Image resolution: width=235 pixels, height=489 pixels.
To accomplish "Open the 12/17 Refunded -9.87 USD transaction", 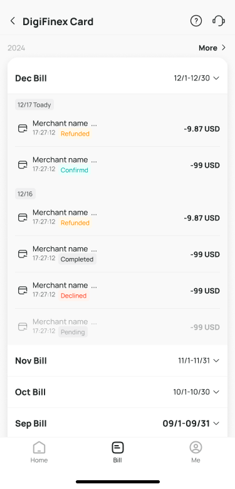I will tap(117, 128).
